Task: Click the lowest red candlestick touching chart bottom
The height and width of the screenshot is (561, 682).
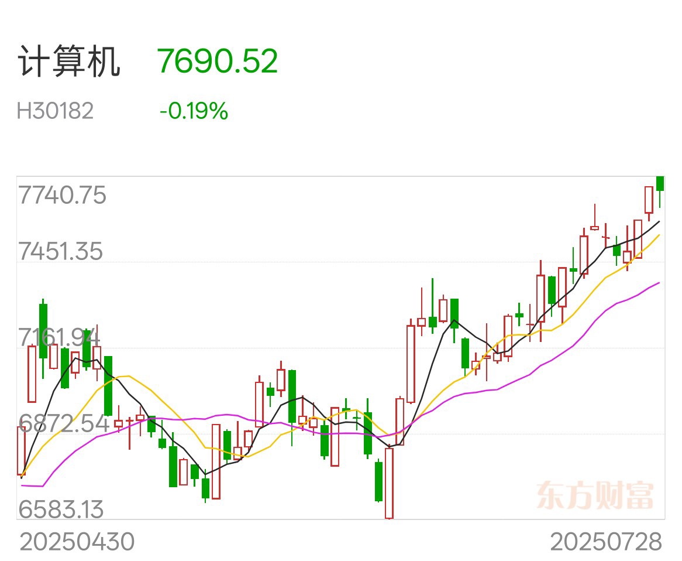Action: (x=389, y=483)
